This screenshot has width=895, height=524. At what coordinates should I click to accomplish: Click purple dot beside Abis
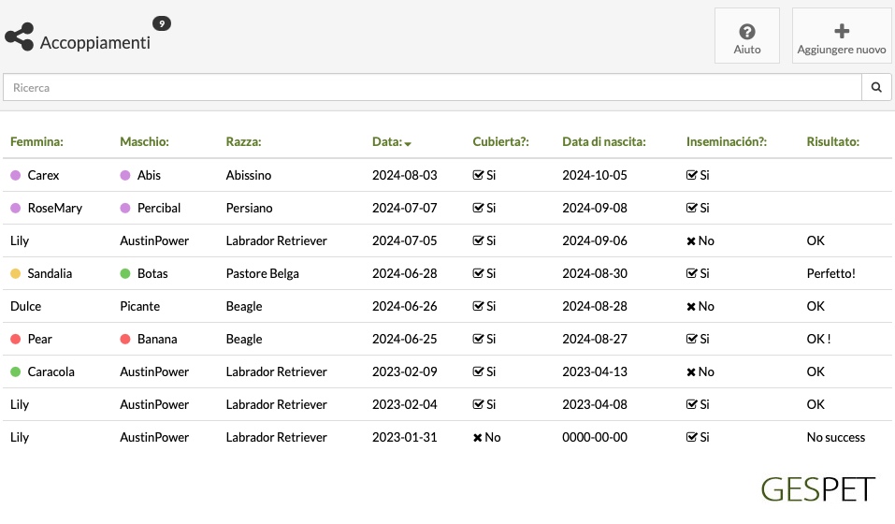coord(125,175)
